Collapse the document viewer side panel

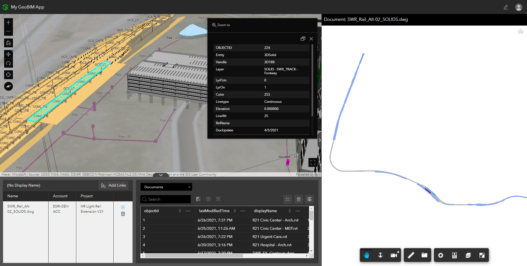point(319,140)
